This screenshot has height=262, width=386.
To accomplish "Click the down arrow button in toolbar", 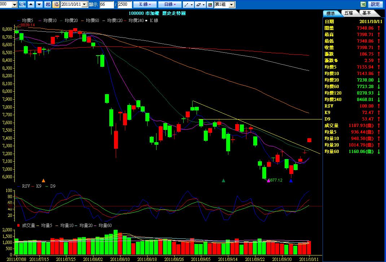I will [x=39, y=4].
